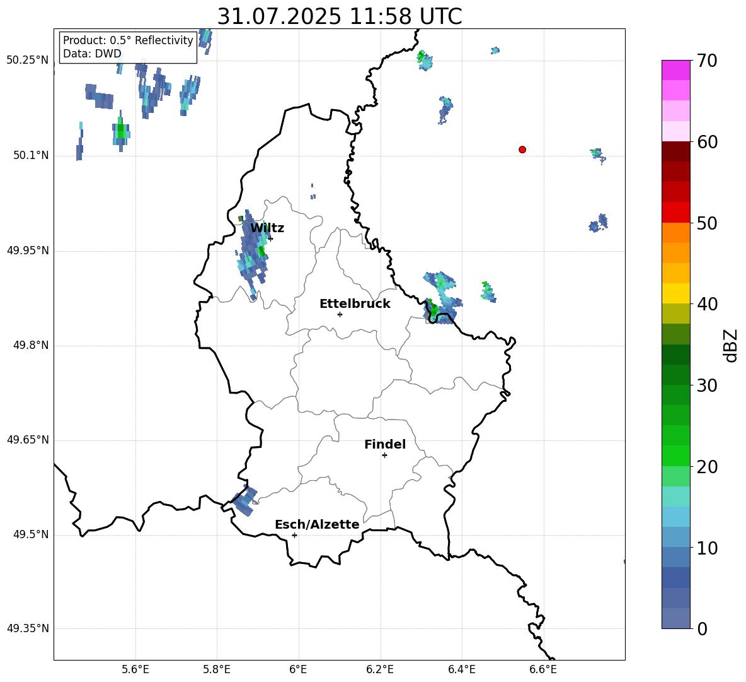746x682 pixels.
Task: Click the 49.65°N latitude label
Action: [28, 440]
